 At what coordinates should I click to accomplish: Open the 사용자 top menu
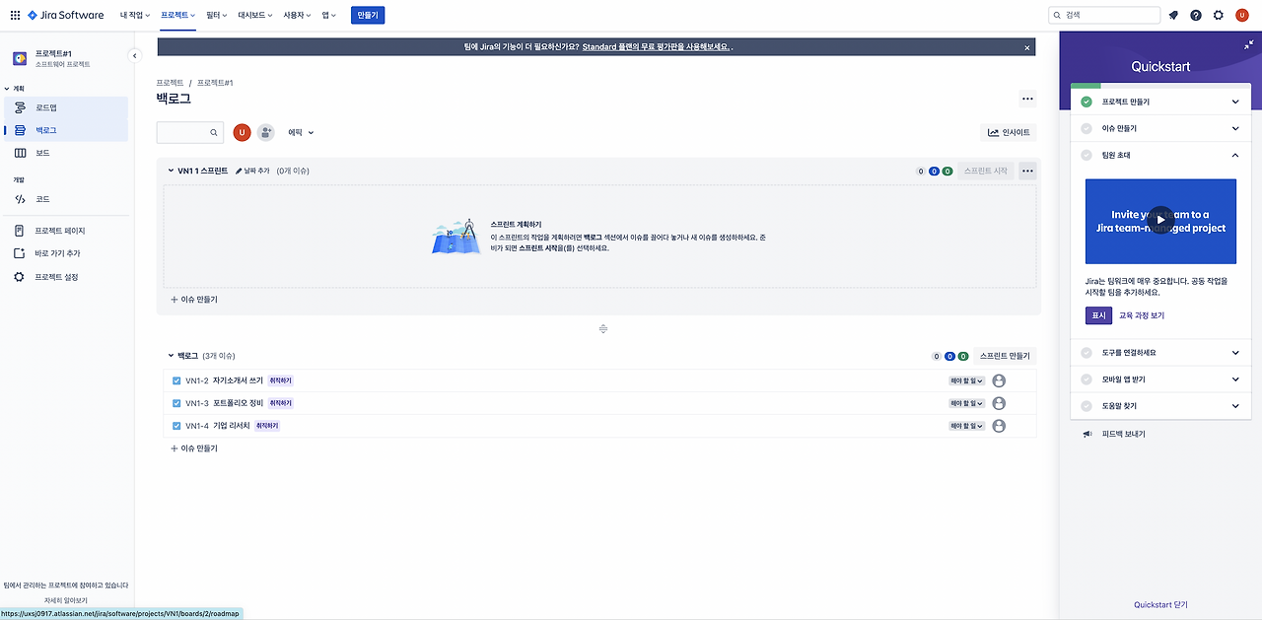pos(298,15)
